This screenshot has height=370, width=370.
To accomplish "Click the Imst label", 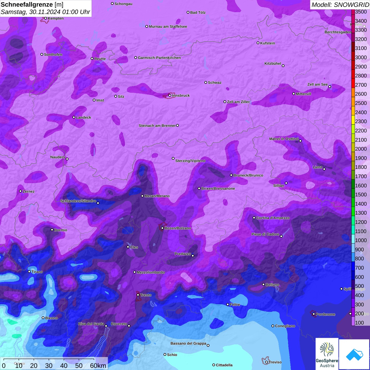I will pos(100,100).
